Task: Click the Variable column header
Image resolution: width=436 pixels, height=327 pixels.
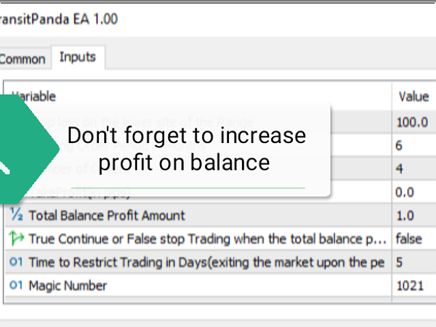Action: pyautogui.click(x=198, y=96)
